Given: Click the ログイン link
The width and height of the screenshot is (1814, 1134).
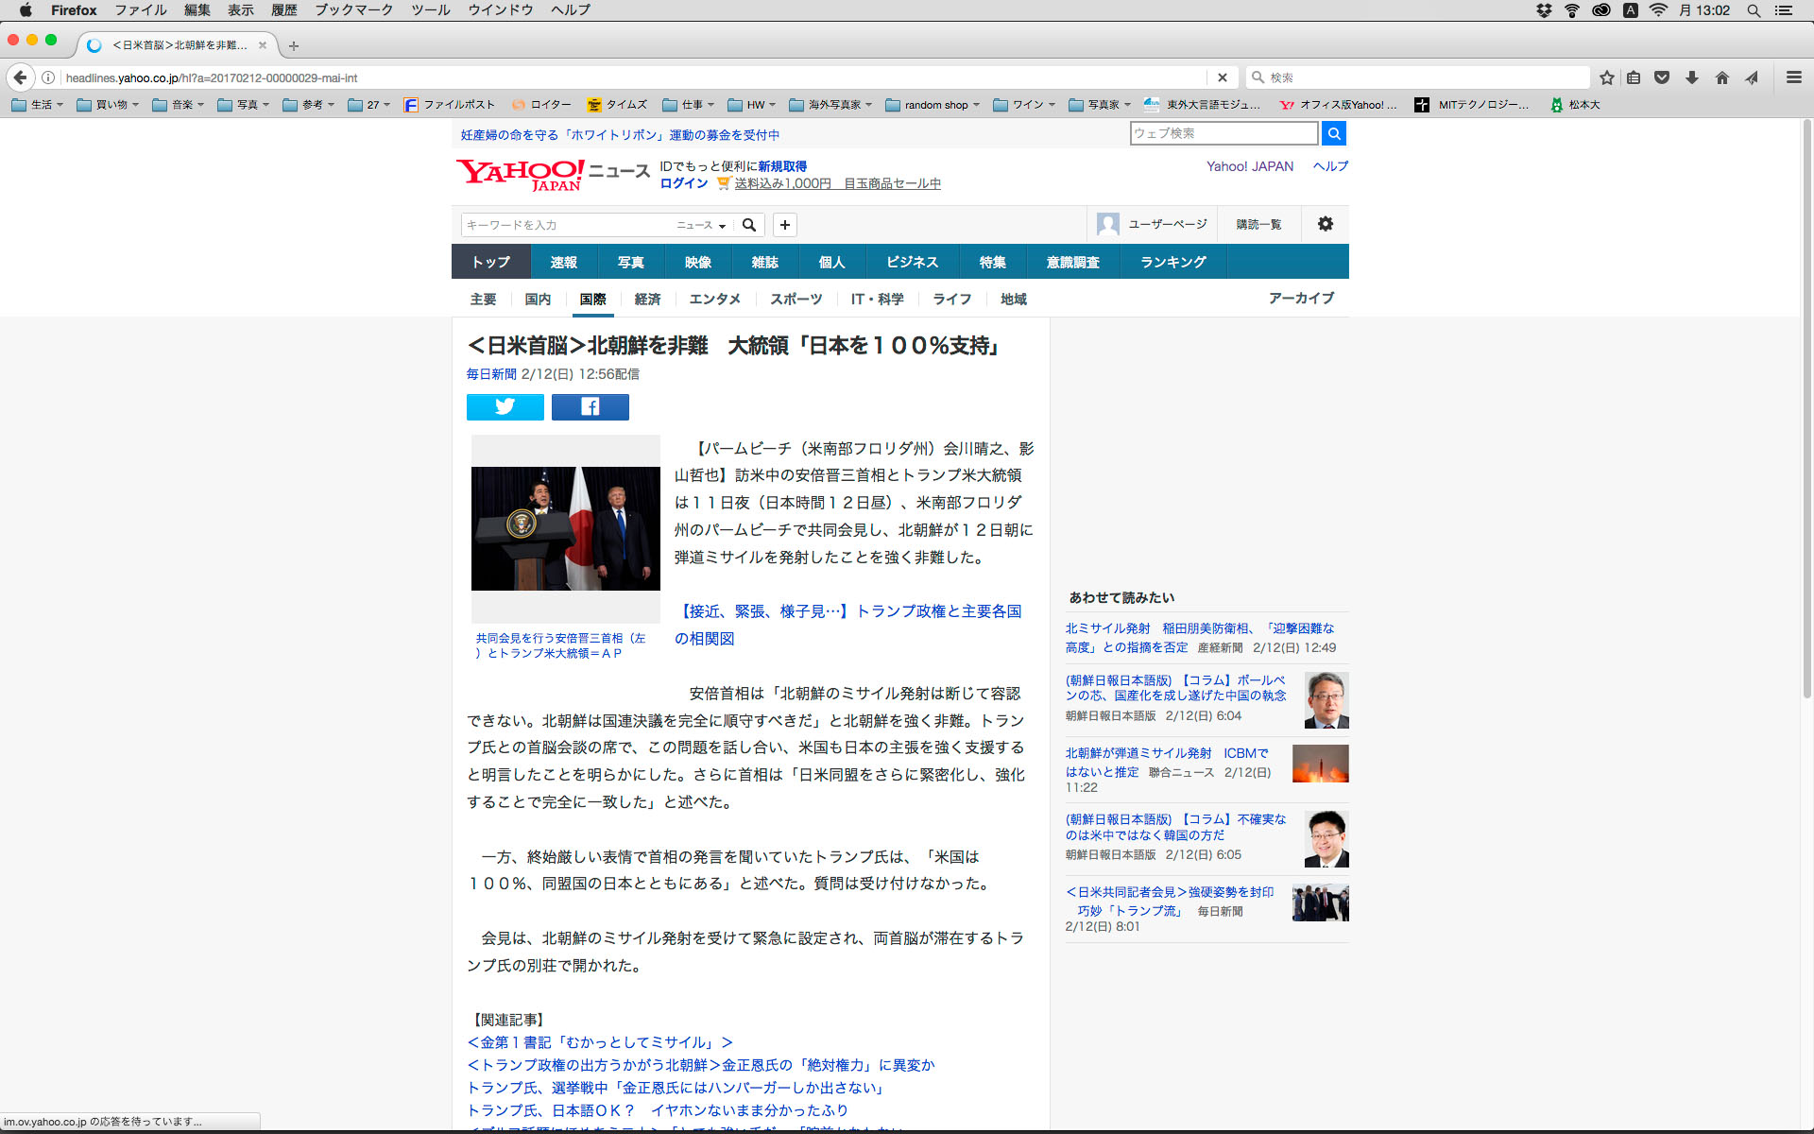Looking at the screenshot, I should pos(683,183).
